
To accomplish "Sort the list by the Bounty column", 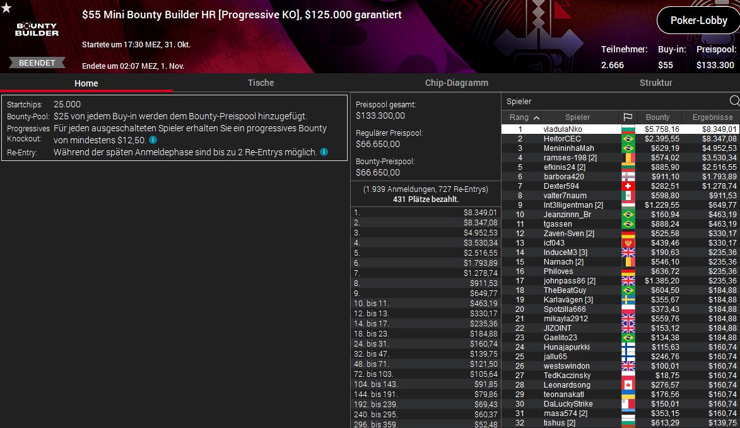I will 657,117.
